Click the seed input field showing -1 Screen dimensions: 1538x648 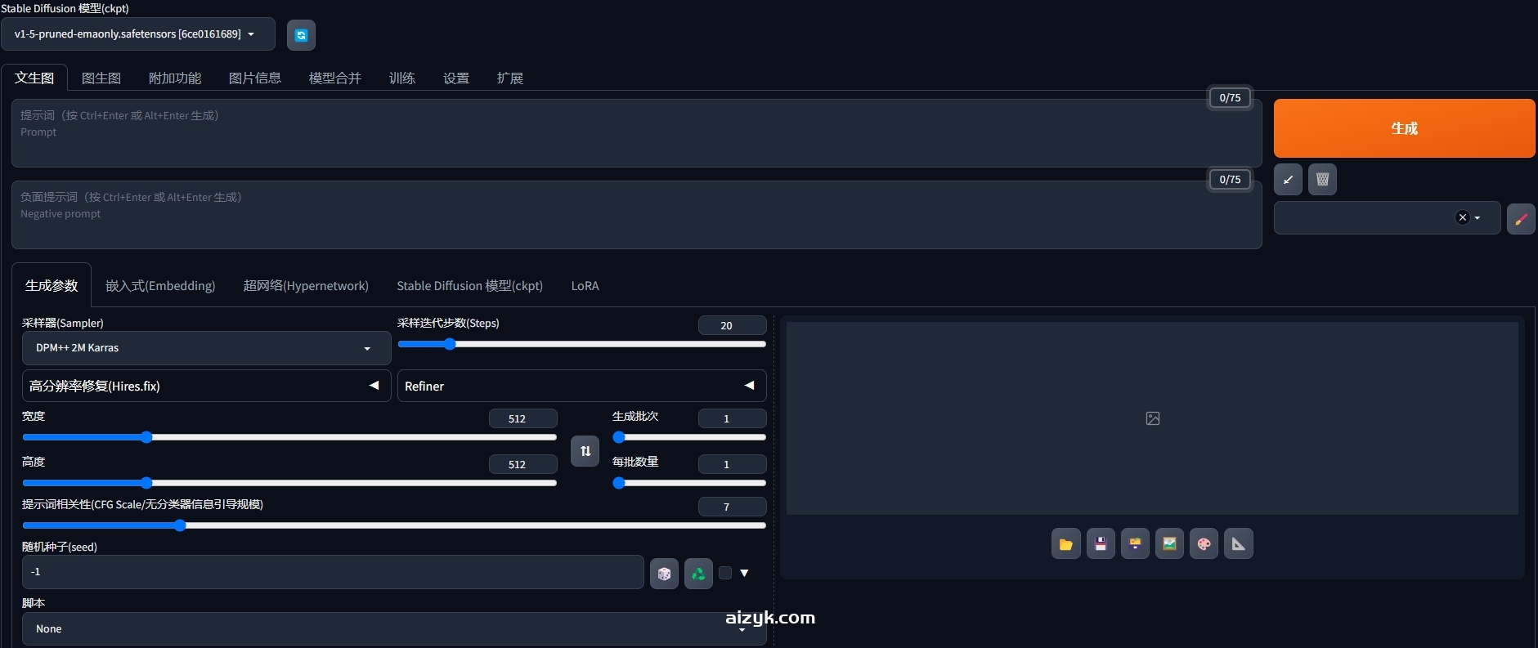(x=333, y=572)
